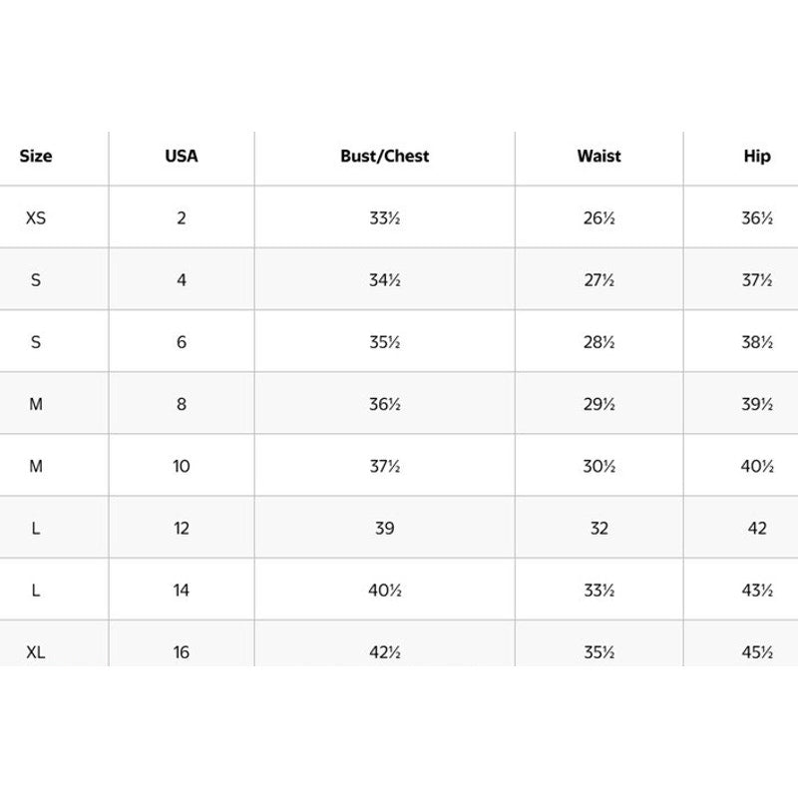Click the Size column header
Image resolution: width=798 pixels, height=798 pixels.
click(36, 157)
